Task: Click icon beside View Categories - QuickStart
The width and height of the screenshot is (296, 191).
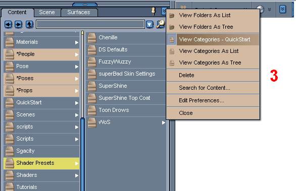Action: tap(172, 39)
